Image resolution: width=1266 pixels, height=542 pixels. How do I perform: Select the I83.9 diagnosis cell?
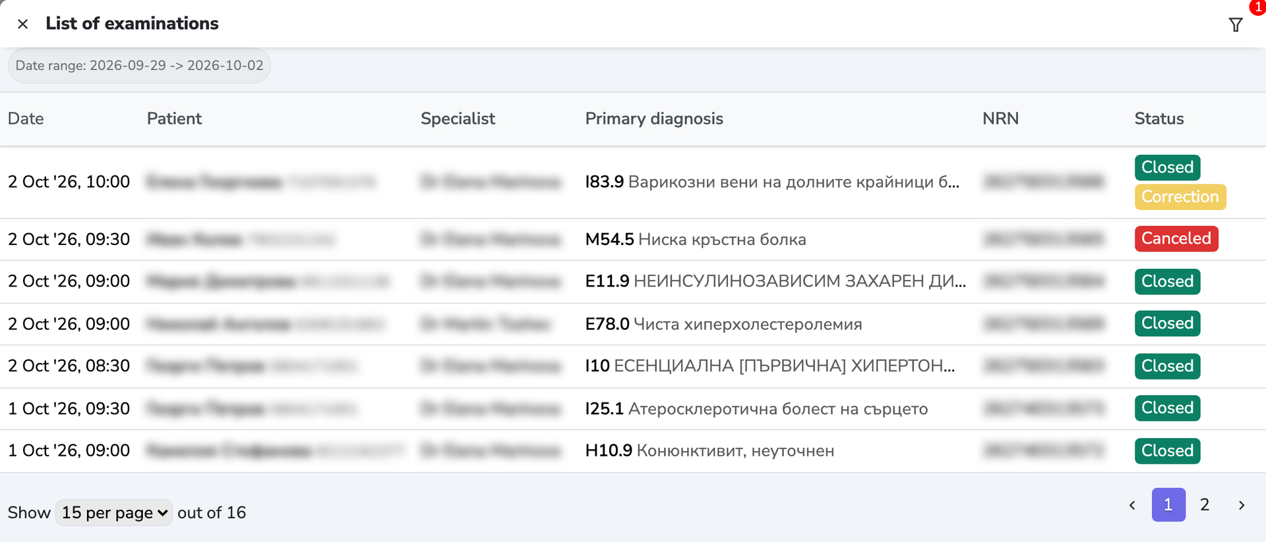pos(772,182)
